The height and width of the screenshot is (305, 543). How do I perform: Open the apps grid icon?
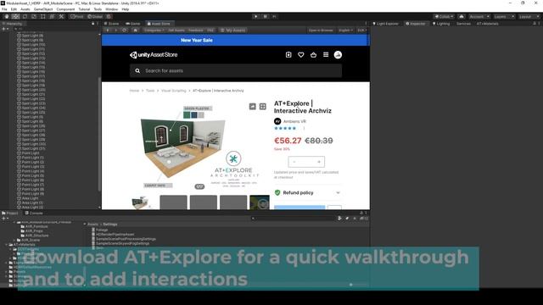pyautogui.click(x=326, y=54)
